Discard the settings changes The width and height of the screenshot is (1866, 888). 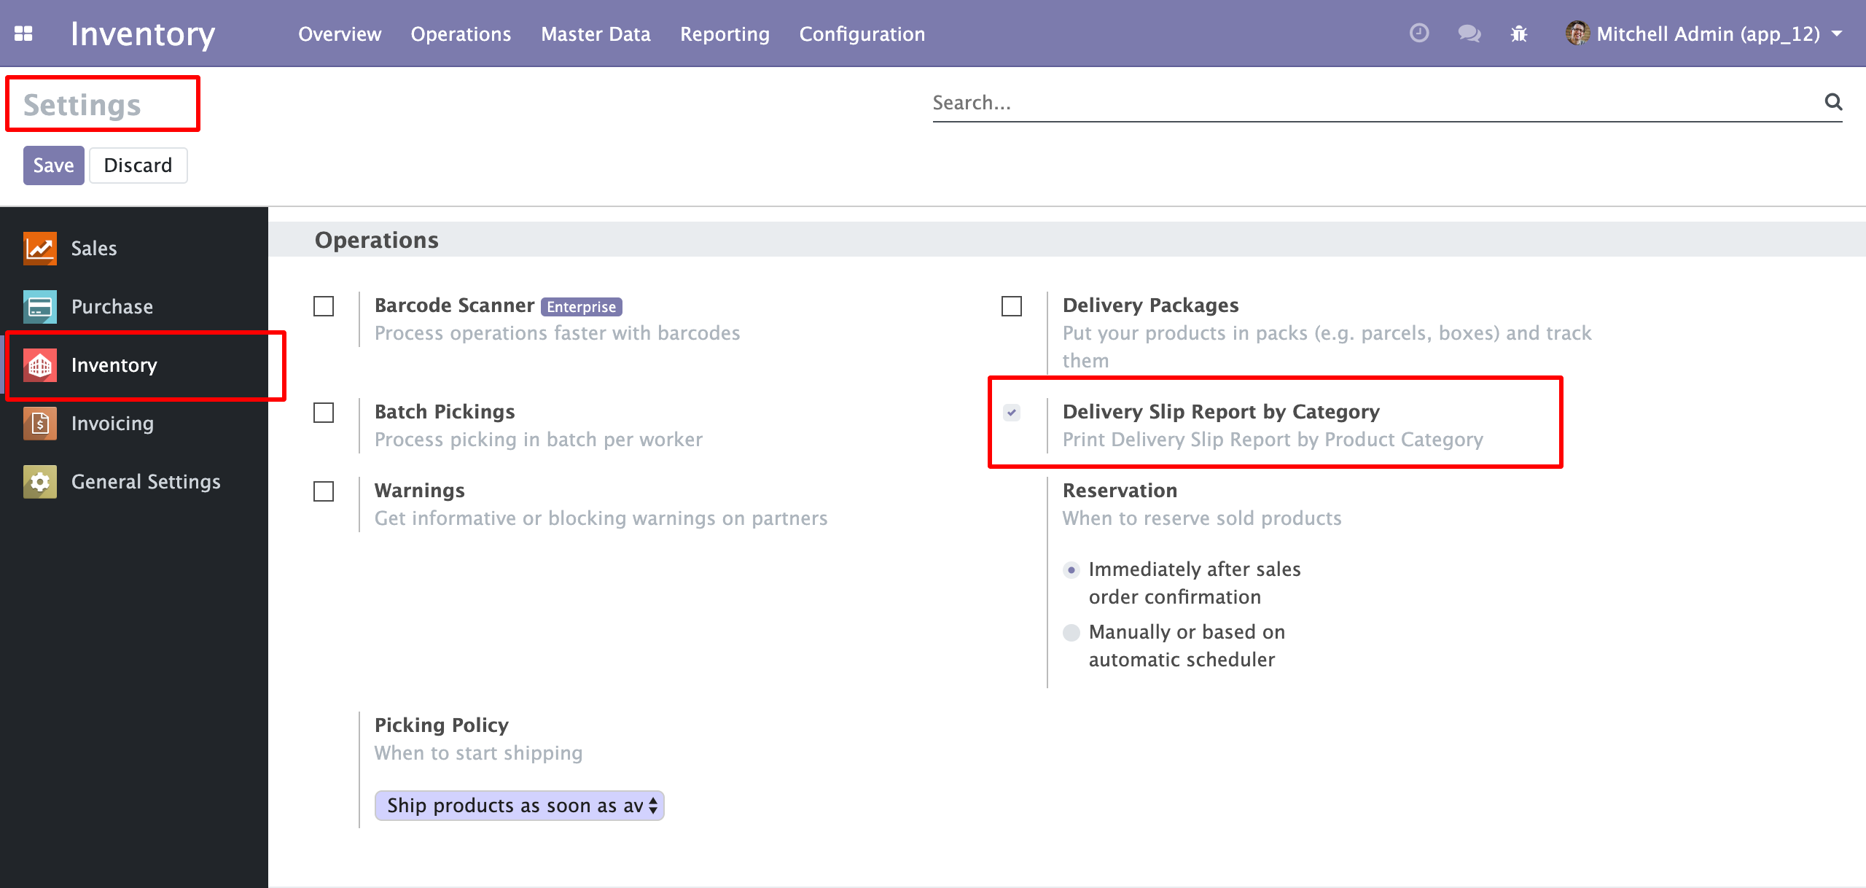[x=138, y=165]
